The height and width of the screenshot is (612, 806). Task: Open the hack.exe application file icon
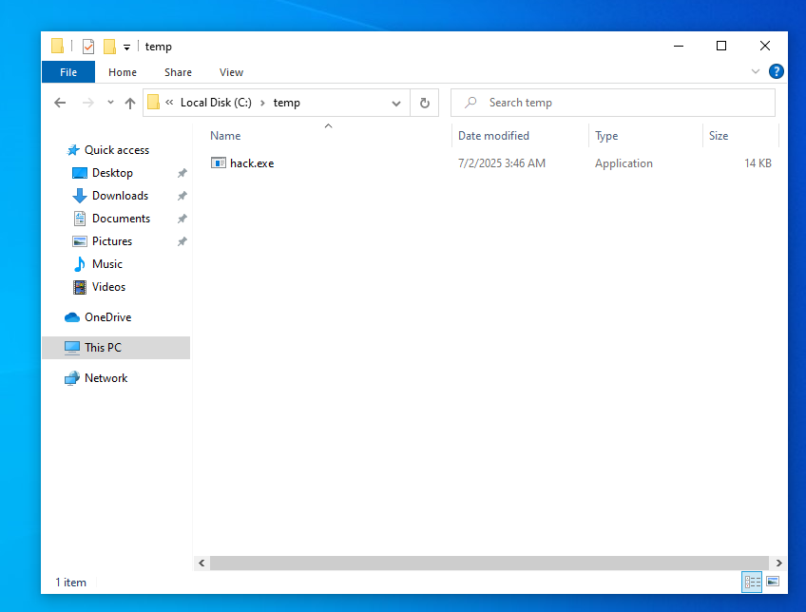pos(219,163)
